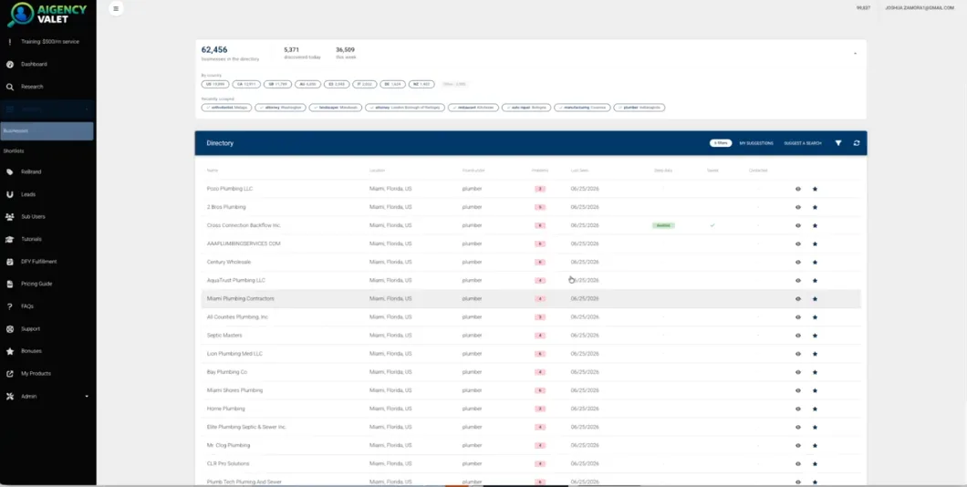Go to Leads magnet icon

(x=10, y=194)
